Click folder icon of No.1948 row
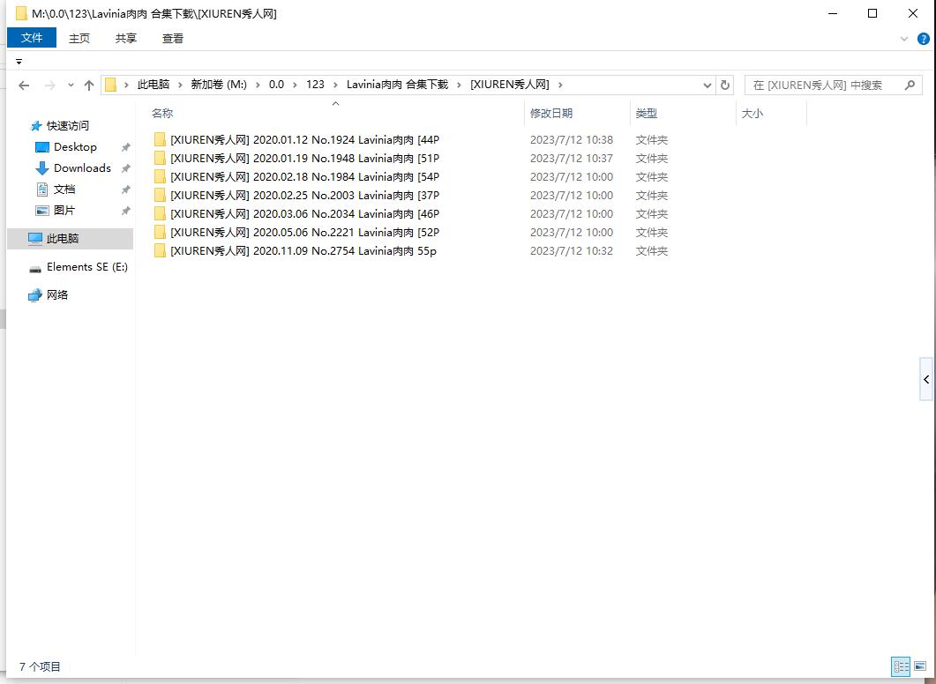The width and height of the screenshot is (936, 684). 160,158
